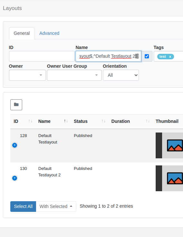The image size is (183, 237).
Task: Open thumbnail of Default Testlayout
Action: point(169,145)
